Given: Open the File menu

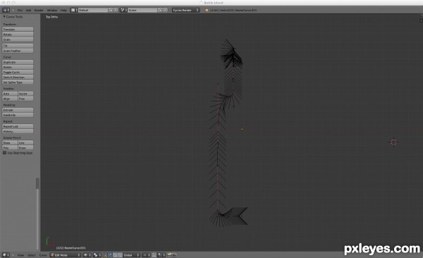Looking at the screenshot, I should tap(20, 11).
